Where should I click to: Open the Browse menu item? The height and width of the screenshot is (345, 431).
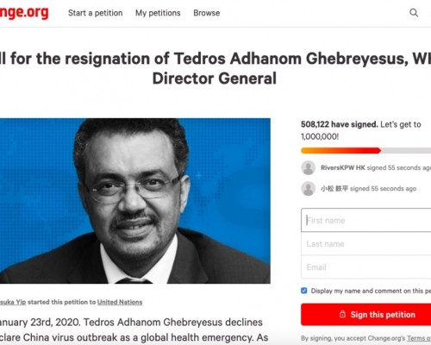[207, 13]
